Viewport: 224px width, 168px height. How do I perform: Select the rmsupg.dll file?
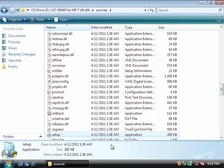[60, 108]
